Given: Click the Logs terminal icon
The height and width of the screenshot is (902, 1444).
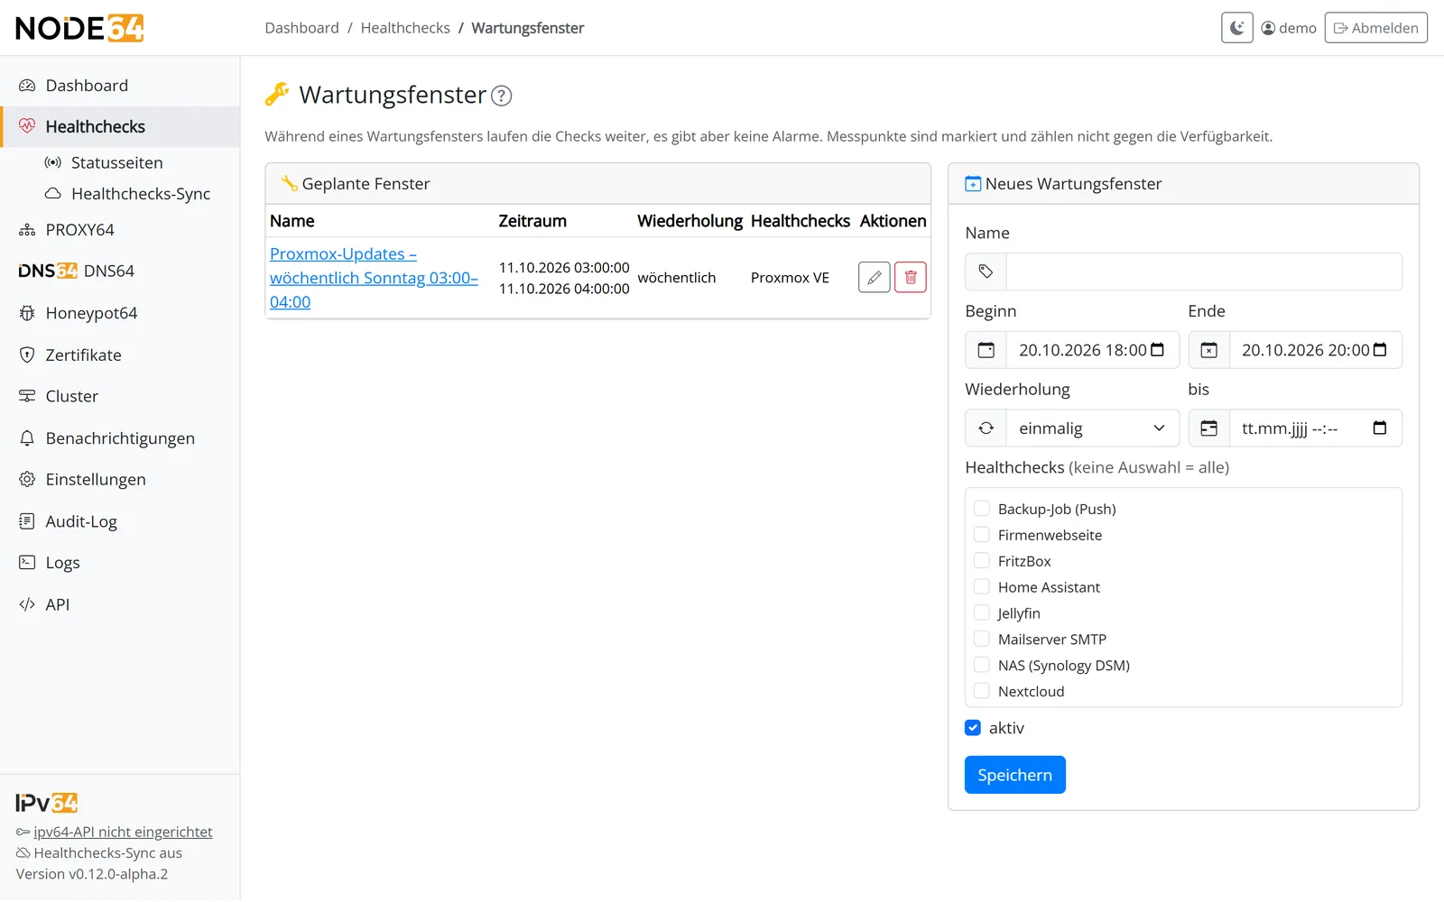Looking at the screenshot, I should (x=27, y=562).
